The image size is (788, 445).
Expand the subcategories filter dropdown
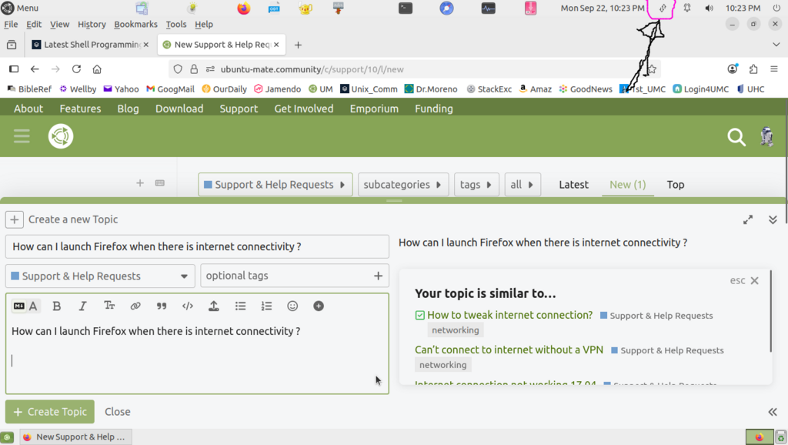click(x=404, y=185)
